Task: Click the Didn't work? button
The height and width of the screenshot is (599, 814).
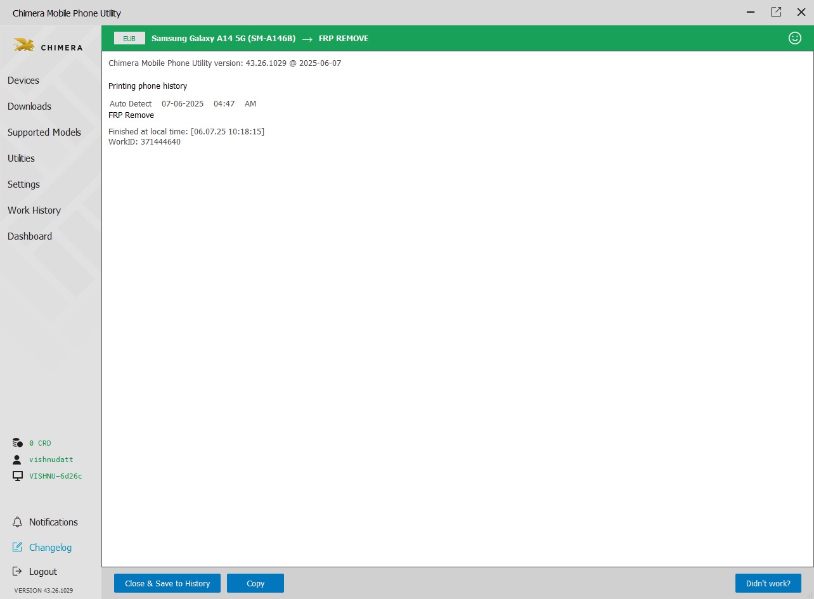Action: pyautogui.click(x=768, y=583)
